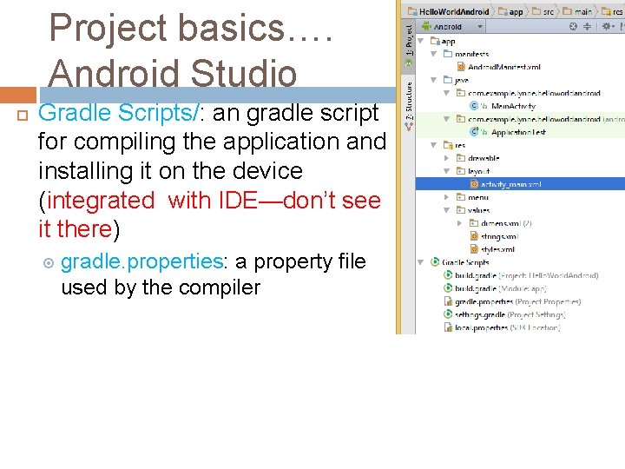625x469 pixels.
Task: Click the Android robot icon
Action: click(426, 26)
